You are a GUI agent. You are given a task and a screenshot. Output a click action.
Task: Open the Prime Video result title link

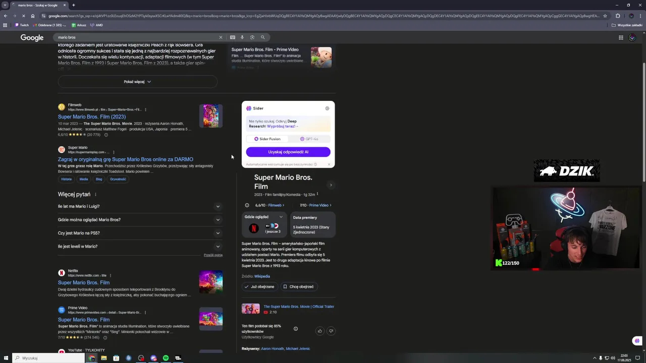point(84,320)
